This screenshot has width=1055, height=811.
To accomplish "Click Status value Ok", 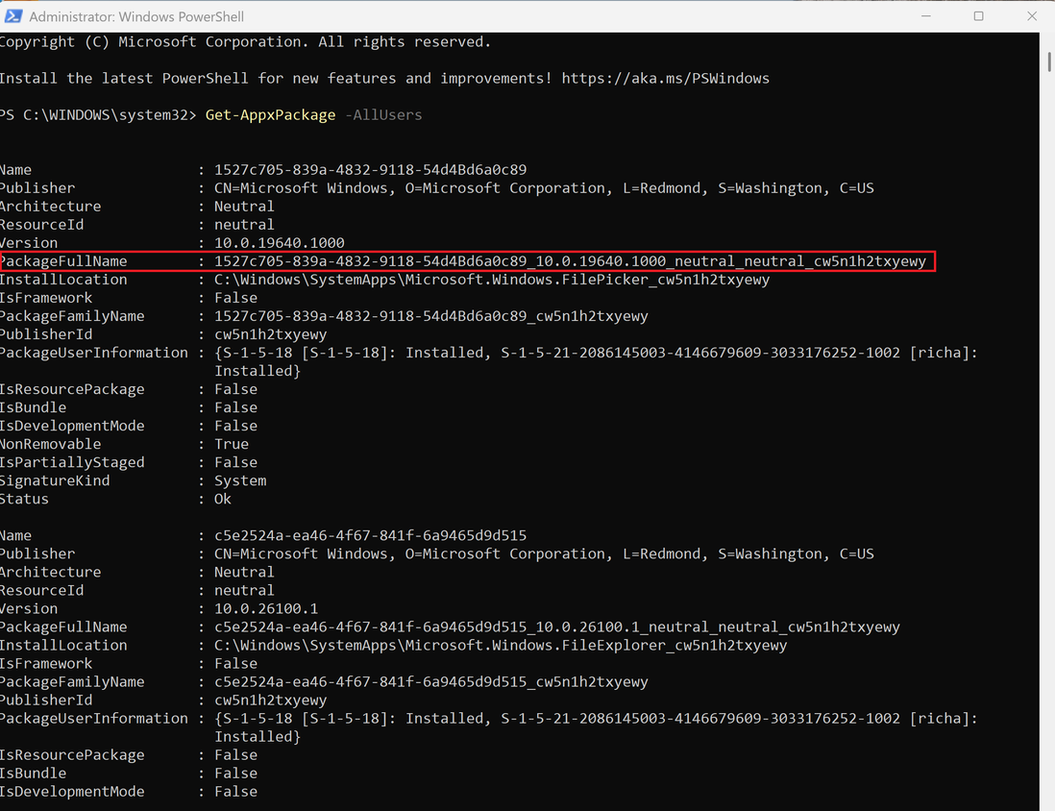I will (x=223, y=499).
